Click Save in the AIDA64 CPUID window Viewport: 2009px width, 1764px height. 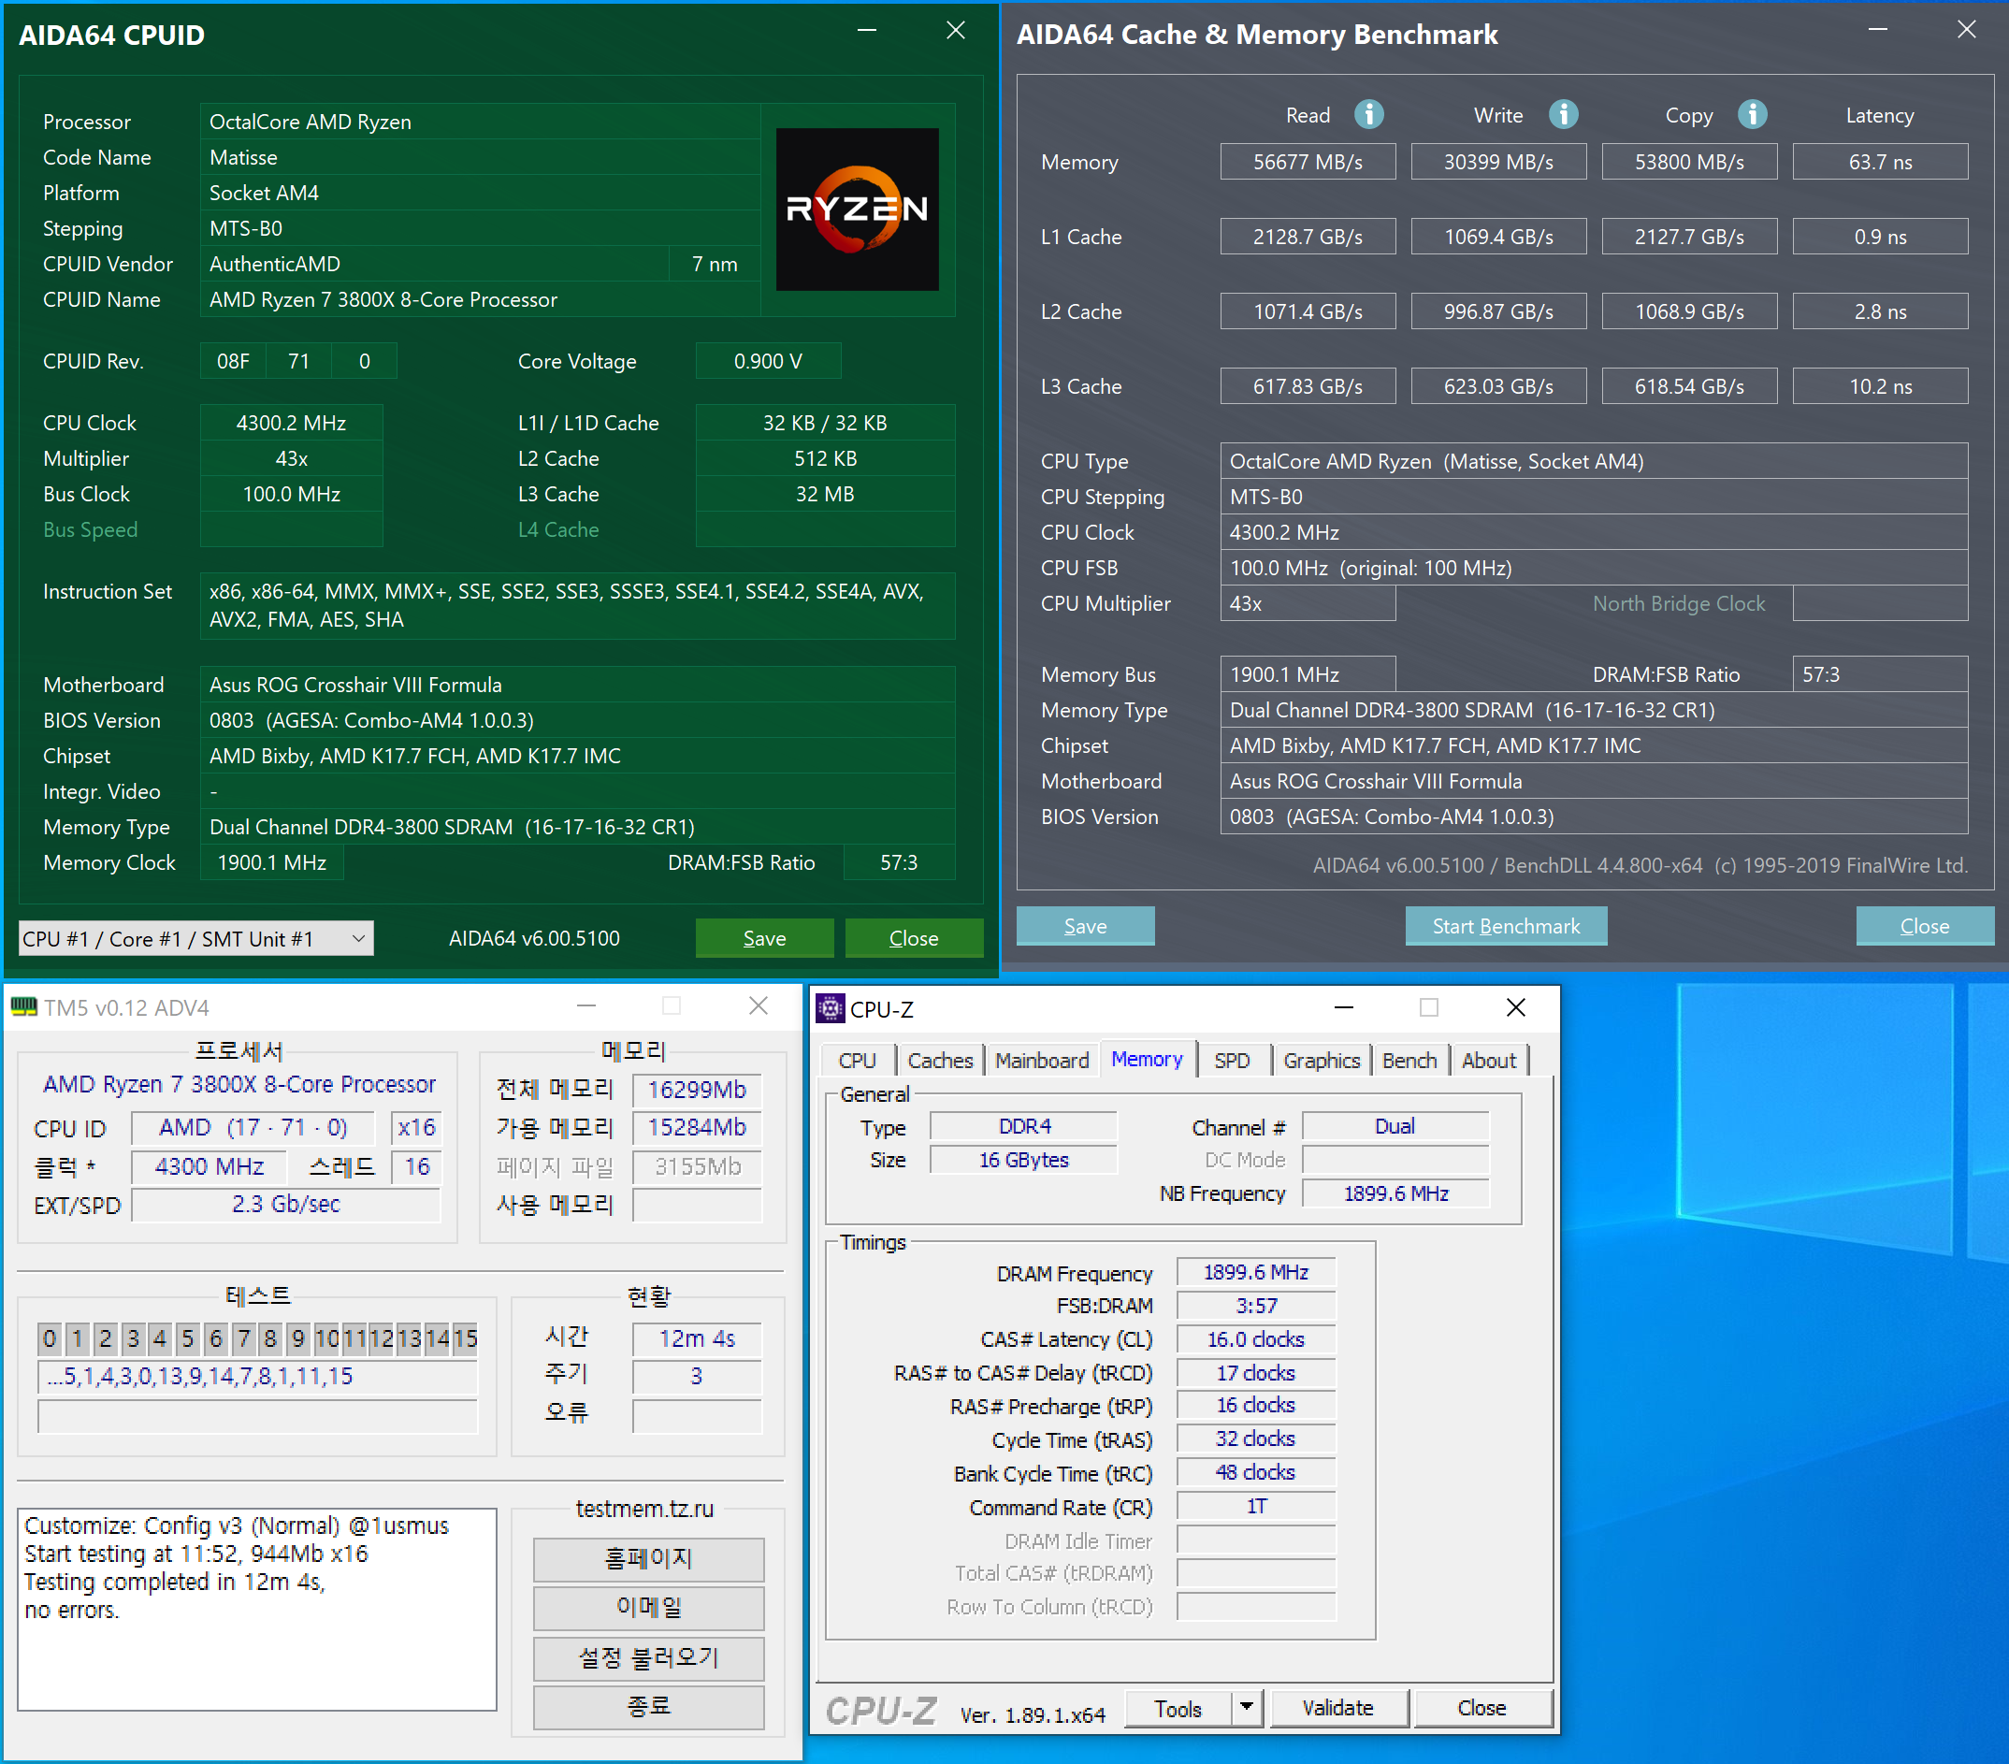(765, 938)
